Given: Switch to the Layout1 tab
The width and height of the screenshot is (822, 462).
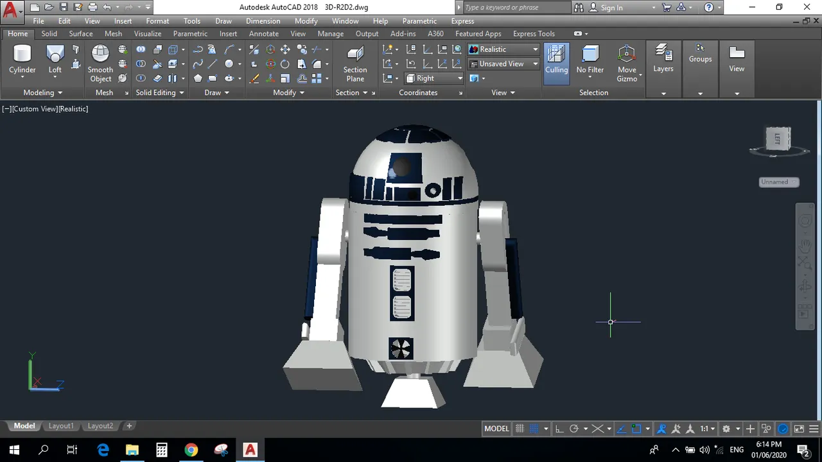Looking at the screenshot, I should coord(61,426).
